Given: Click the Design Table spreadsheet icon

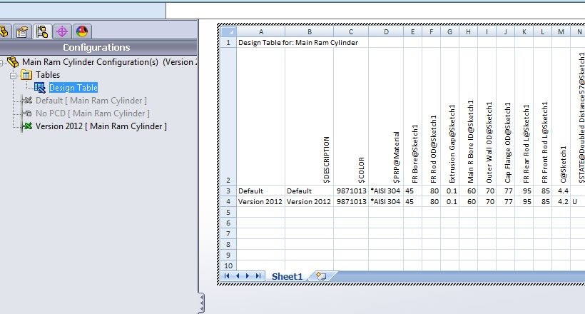Looking at the screenshot, I should click(x=39, y=88).
